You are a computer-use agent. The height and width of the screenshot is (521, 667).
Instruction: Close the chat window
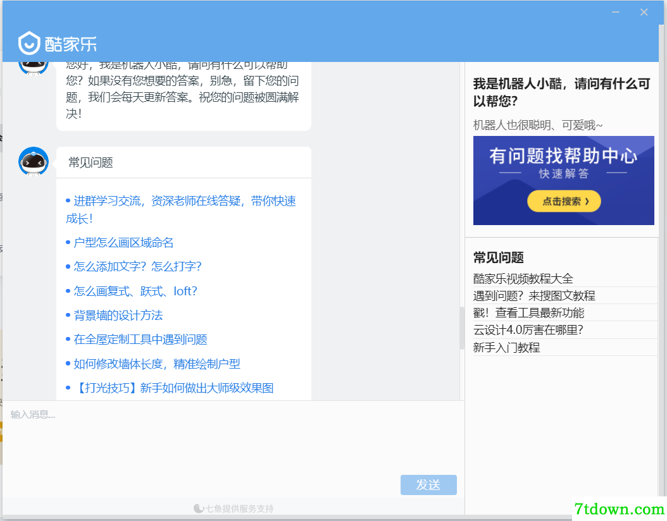(644, 12)
